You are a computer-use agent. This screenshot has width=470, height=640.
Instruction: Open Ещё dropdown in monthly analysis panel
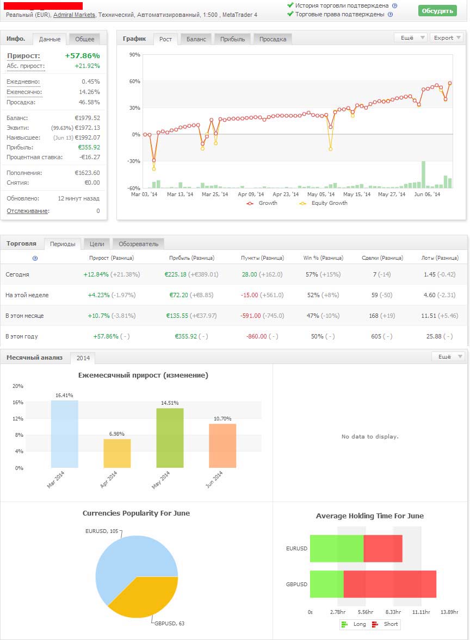448,357
